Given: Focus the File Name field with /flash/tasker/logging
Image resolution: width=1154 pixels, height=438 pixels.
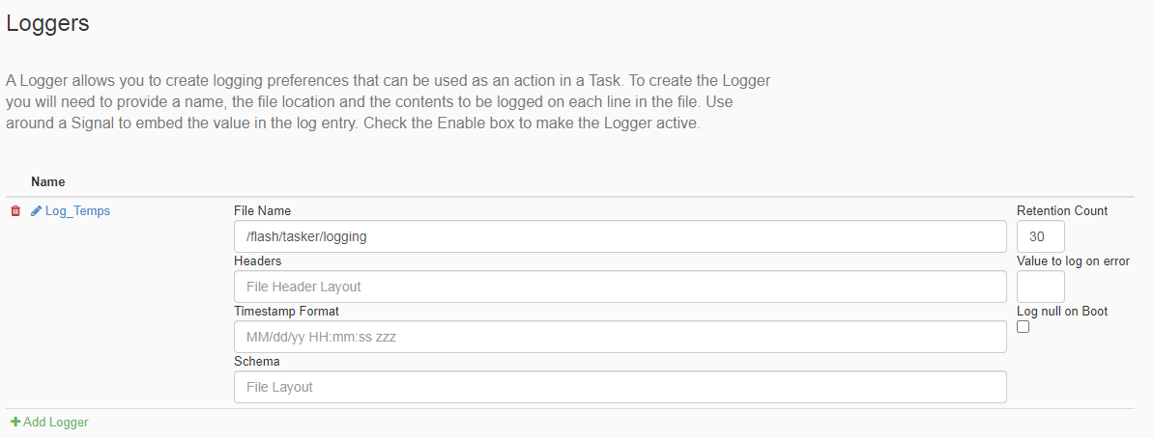Looking at the screenshot, I should 620,236.
